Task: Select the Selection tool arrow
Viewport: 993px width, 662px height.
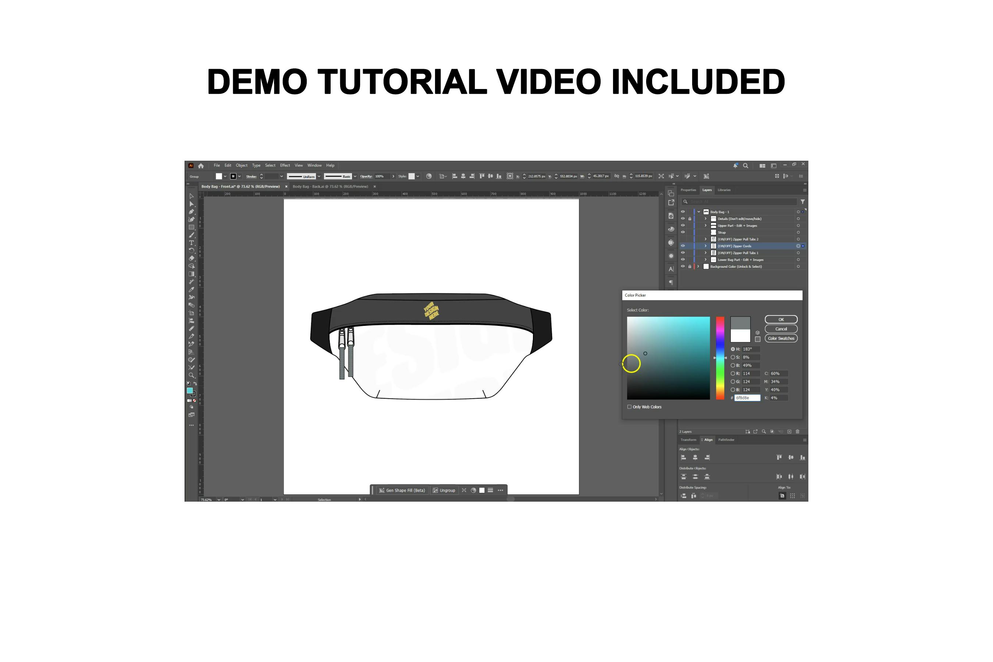Action: pyautogui.click(x=191, y=196)
